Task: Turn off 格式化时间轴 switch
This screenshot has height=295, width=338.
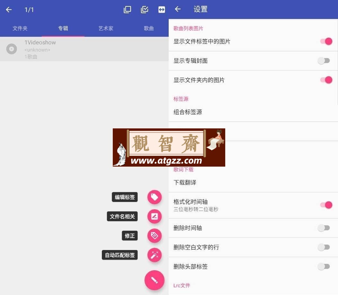Action: [326, 205]
